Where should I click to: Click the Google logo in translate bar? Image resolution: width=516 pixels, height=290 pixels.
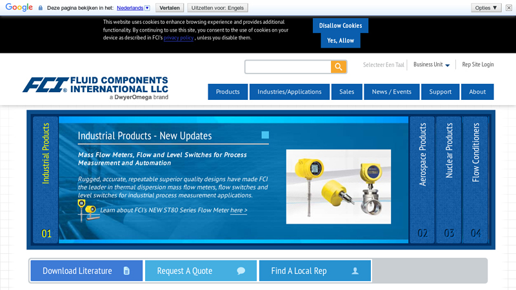point(19,7)
